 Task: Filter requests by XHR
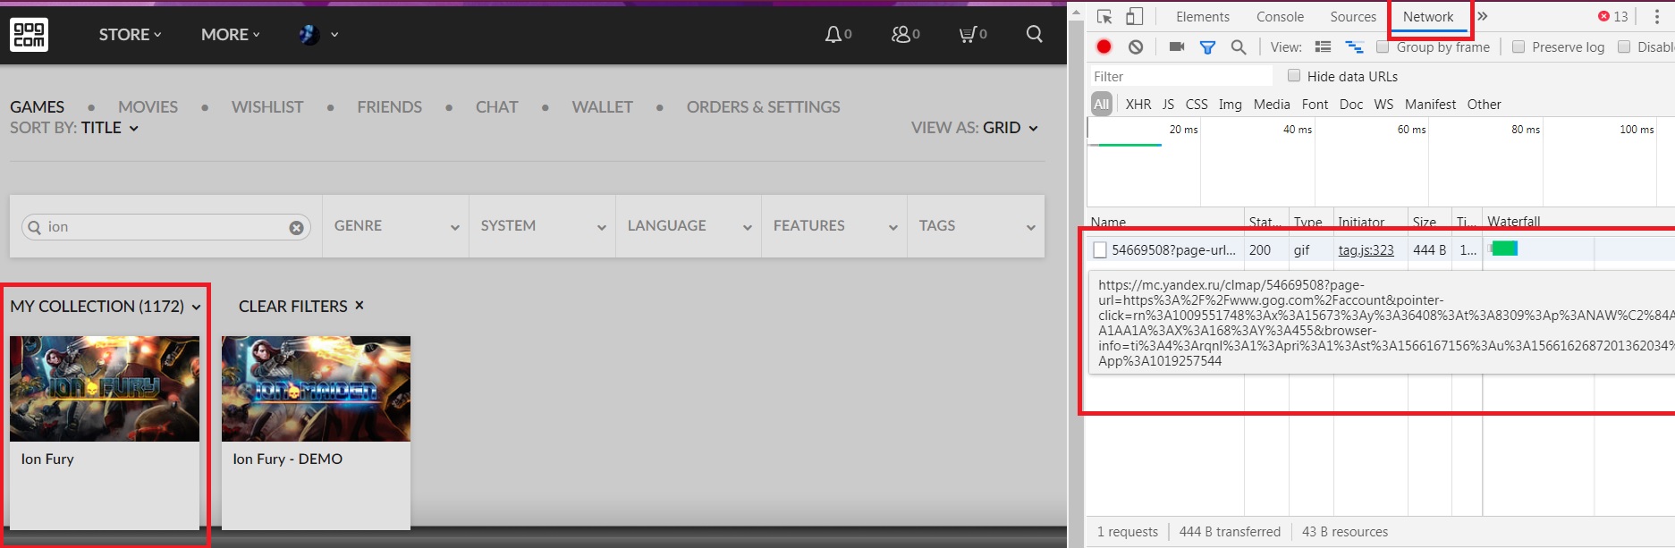[x=1138, y=105]
